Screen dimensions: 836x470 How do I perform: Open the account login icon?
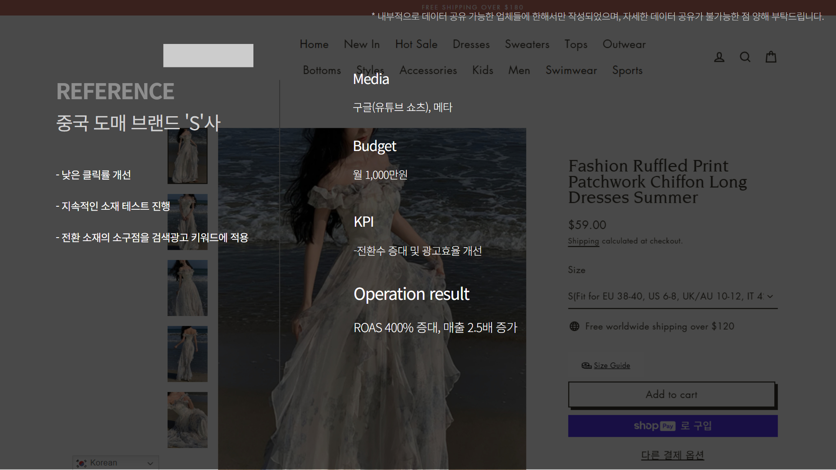[719, 57]
